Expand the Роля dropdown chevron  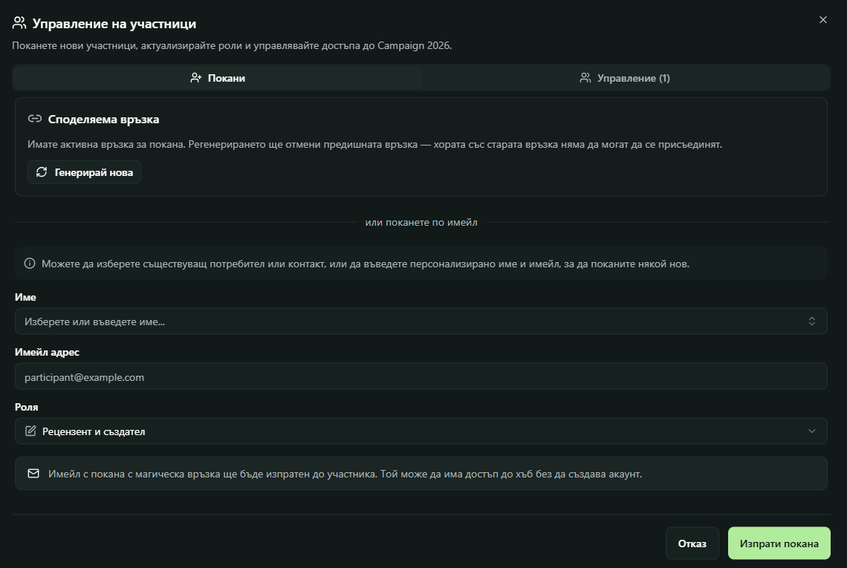tap(812, 431)
